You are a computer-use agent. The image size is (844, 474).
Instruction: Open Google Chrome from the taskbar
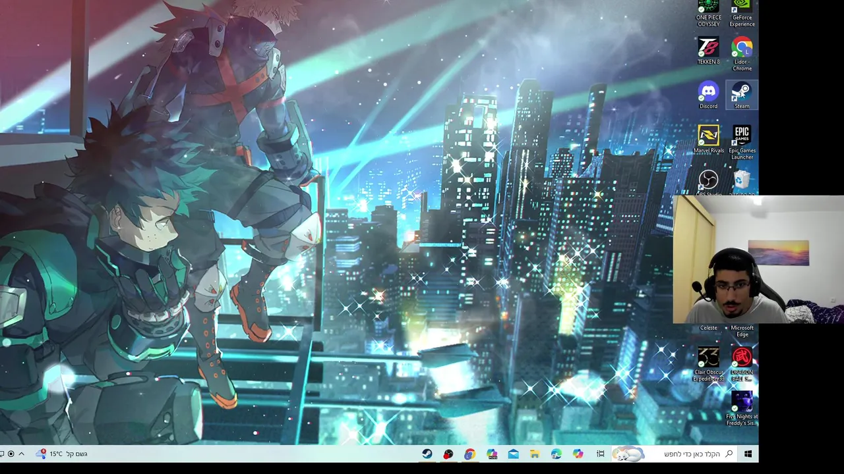pos(469,454)
